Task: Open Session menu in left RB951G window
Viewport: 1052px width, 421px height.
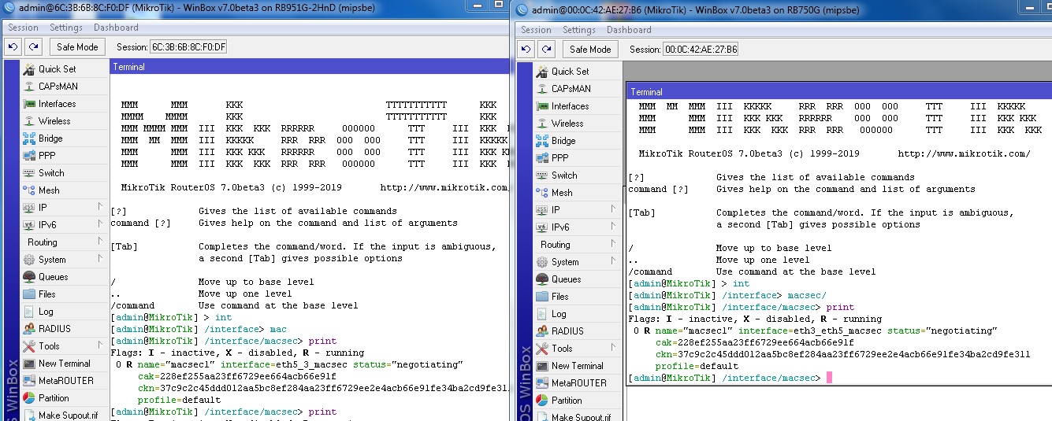Action: coord(23,28)
